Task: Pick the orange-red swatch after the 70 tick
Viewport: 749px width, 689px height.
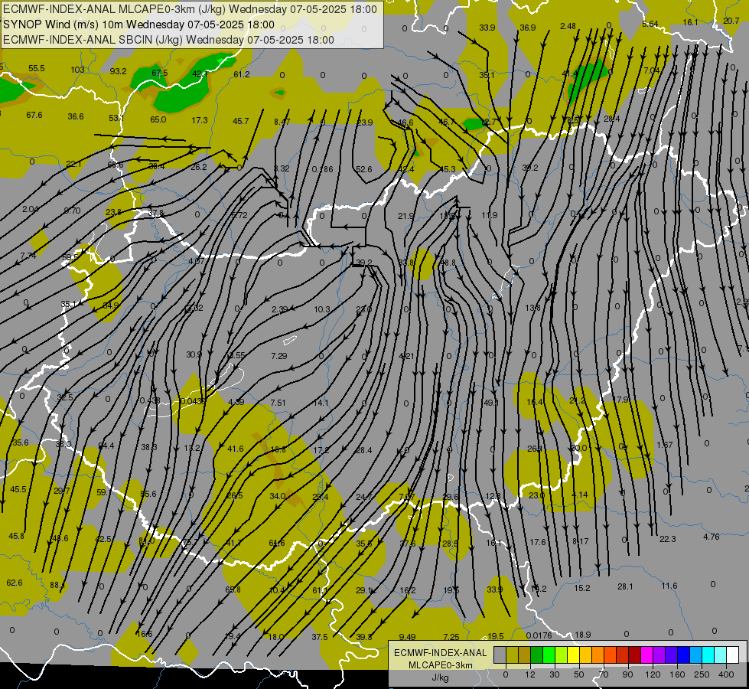Action: (610, 655)
